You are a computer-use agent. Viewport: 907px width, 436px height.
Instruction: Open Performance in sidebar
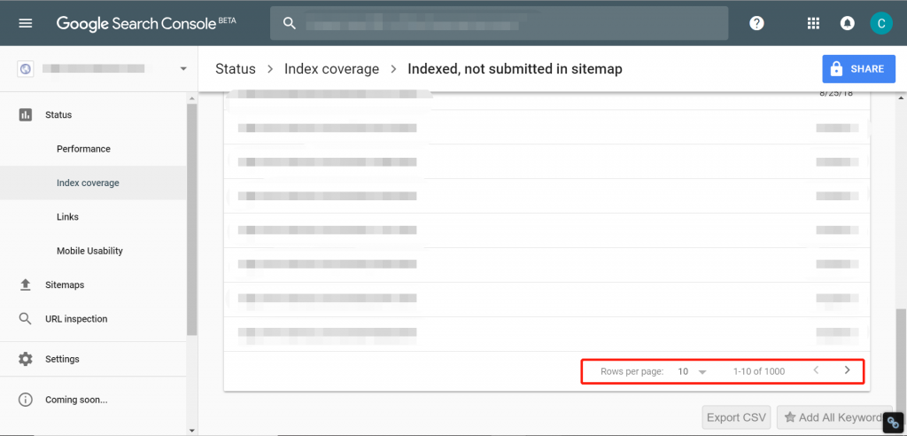83,149
